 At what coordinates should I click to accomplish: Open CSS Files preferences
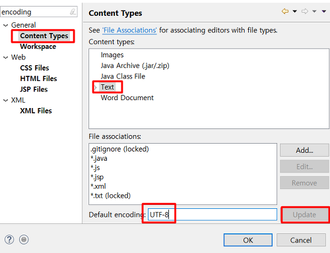tap(34, 68)
